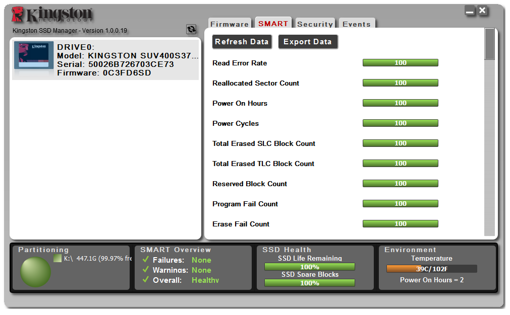Screen dimensions: 510x315
Task: Click the "Power On Hours = 2" text
Action: click(432, 280)
